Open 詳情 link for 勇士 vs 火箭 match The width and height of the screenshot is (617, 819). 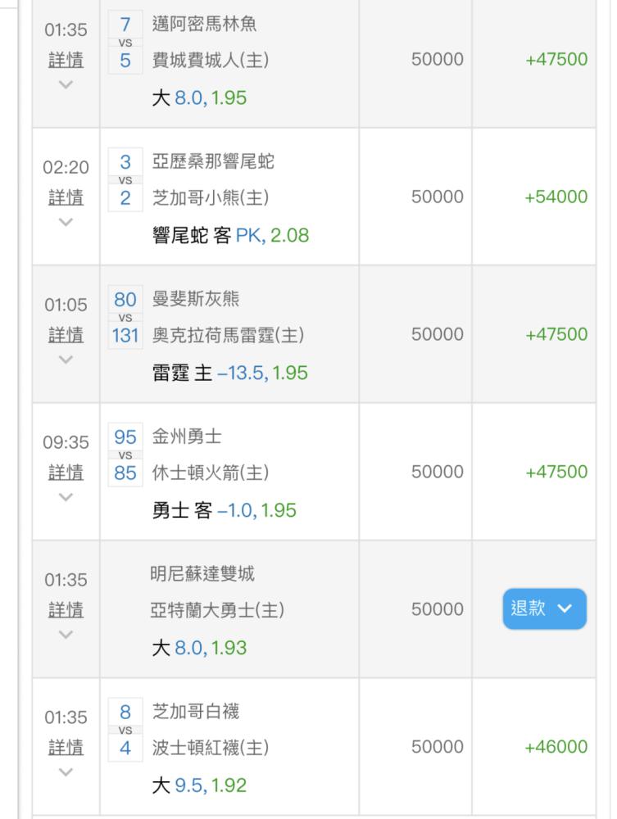66,473
